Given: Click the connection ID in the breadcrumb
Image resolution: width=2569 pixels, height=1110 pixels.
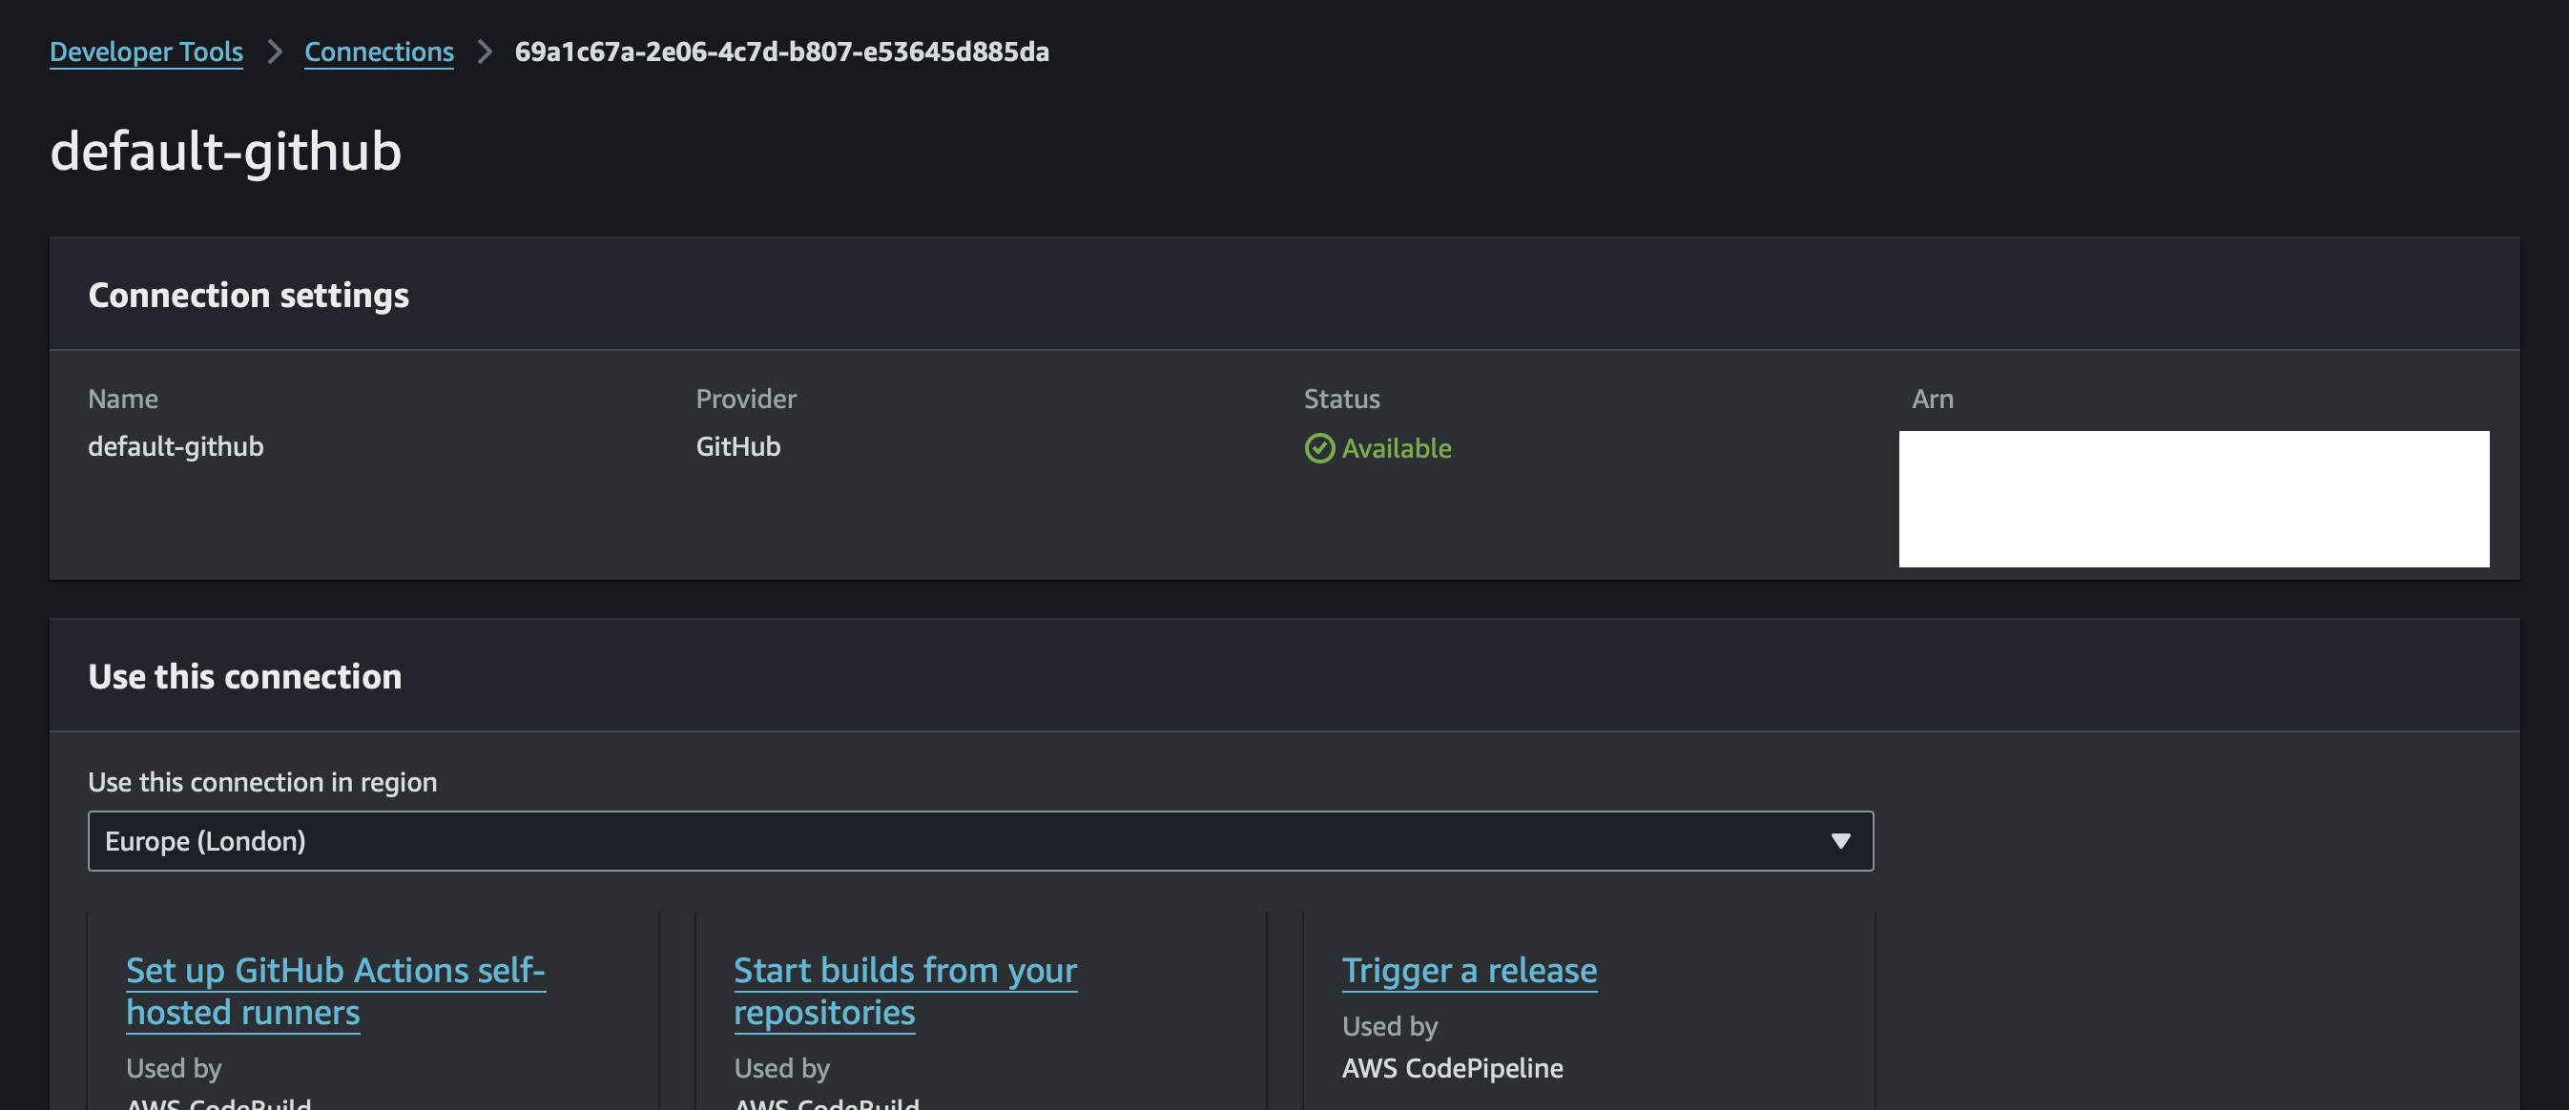Looking at the screenshot, I should [x=781, y=51].
